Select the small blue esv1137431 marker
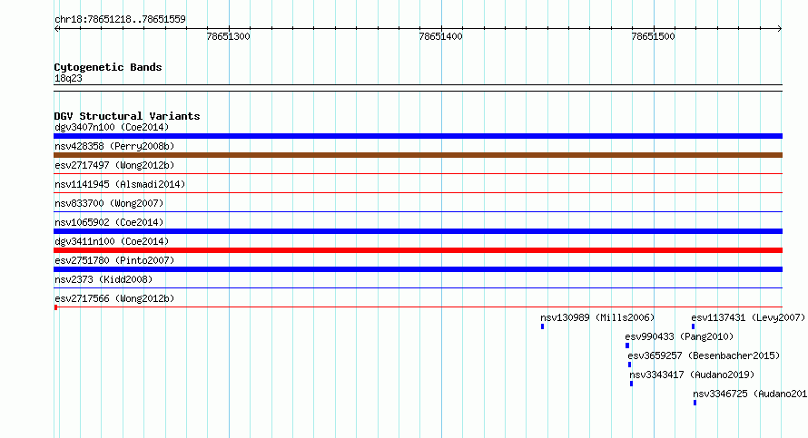Viewport: 808px width, 438px height. (x=693, y=326)
